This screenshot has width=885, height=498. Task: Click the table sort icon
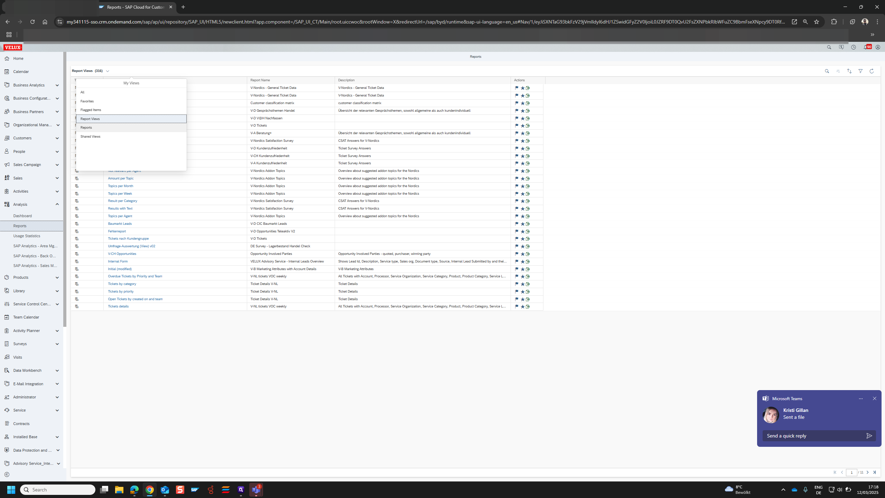coord(849,71)
